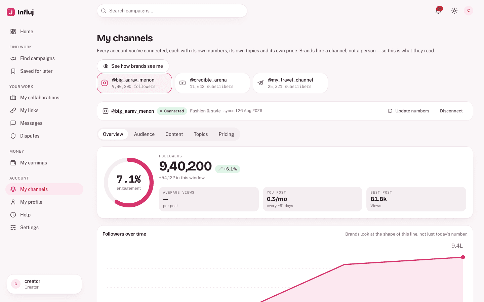Open Saved for later
Viewport: 484px width, 302px height.
44,71
